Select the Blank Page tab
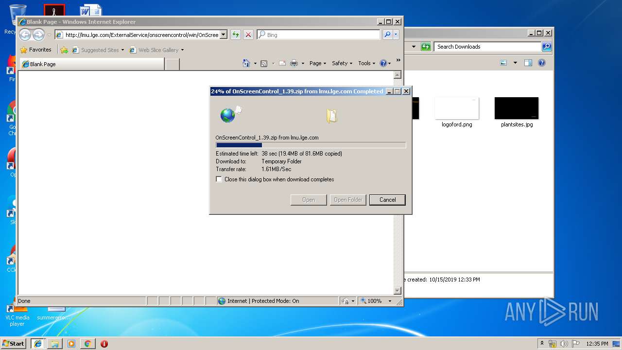This screenshot has height=350, width=622. 91,64
